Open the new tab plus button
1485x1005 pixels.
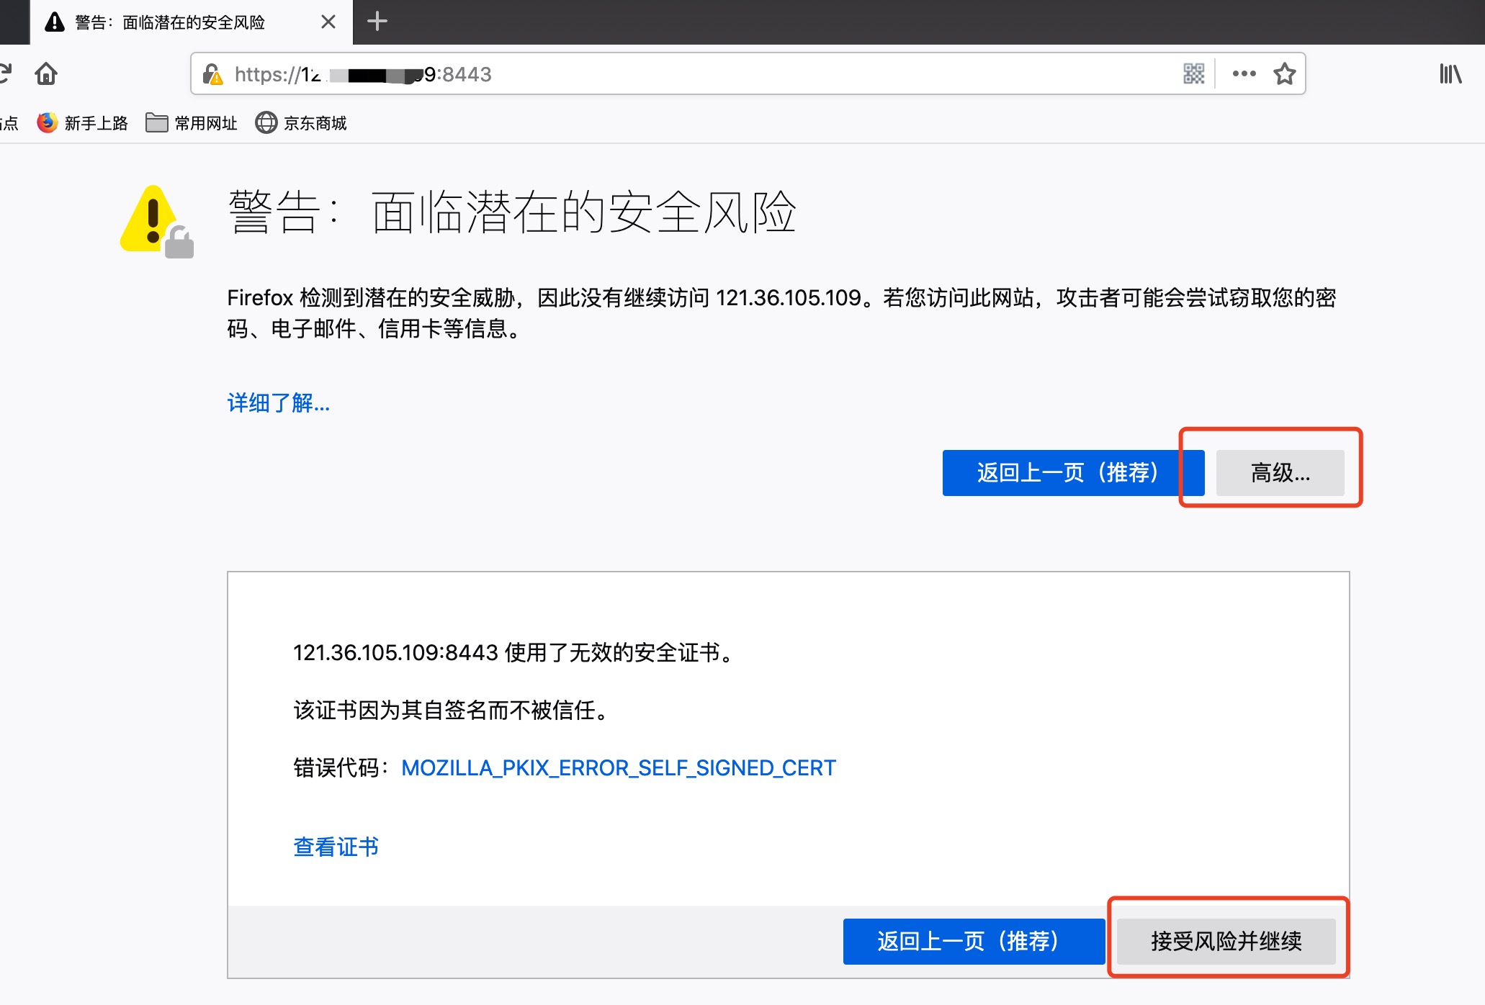pos(377,22)
